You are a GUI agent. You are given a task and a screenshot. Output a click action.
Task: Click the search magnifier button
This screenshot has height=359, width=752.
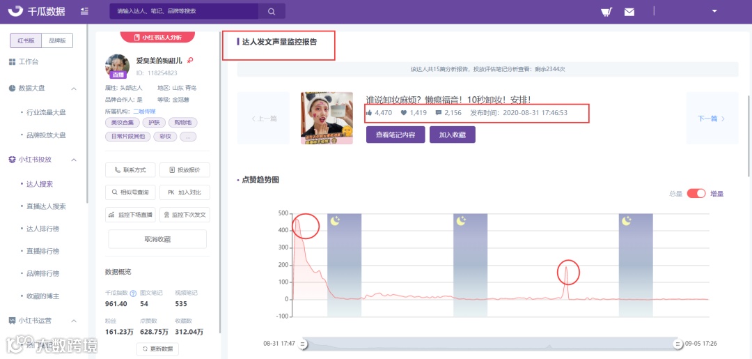coord(272,11)
